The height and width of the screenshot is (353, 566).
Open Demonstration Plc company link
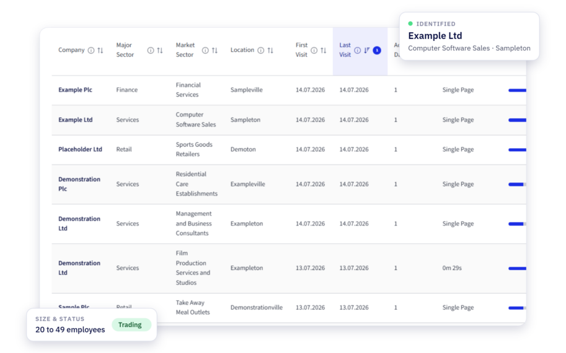pos(79,184)
